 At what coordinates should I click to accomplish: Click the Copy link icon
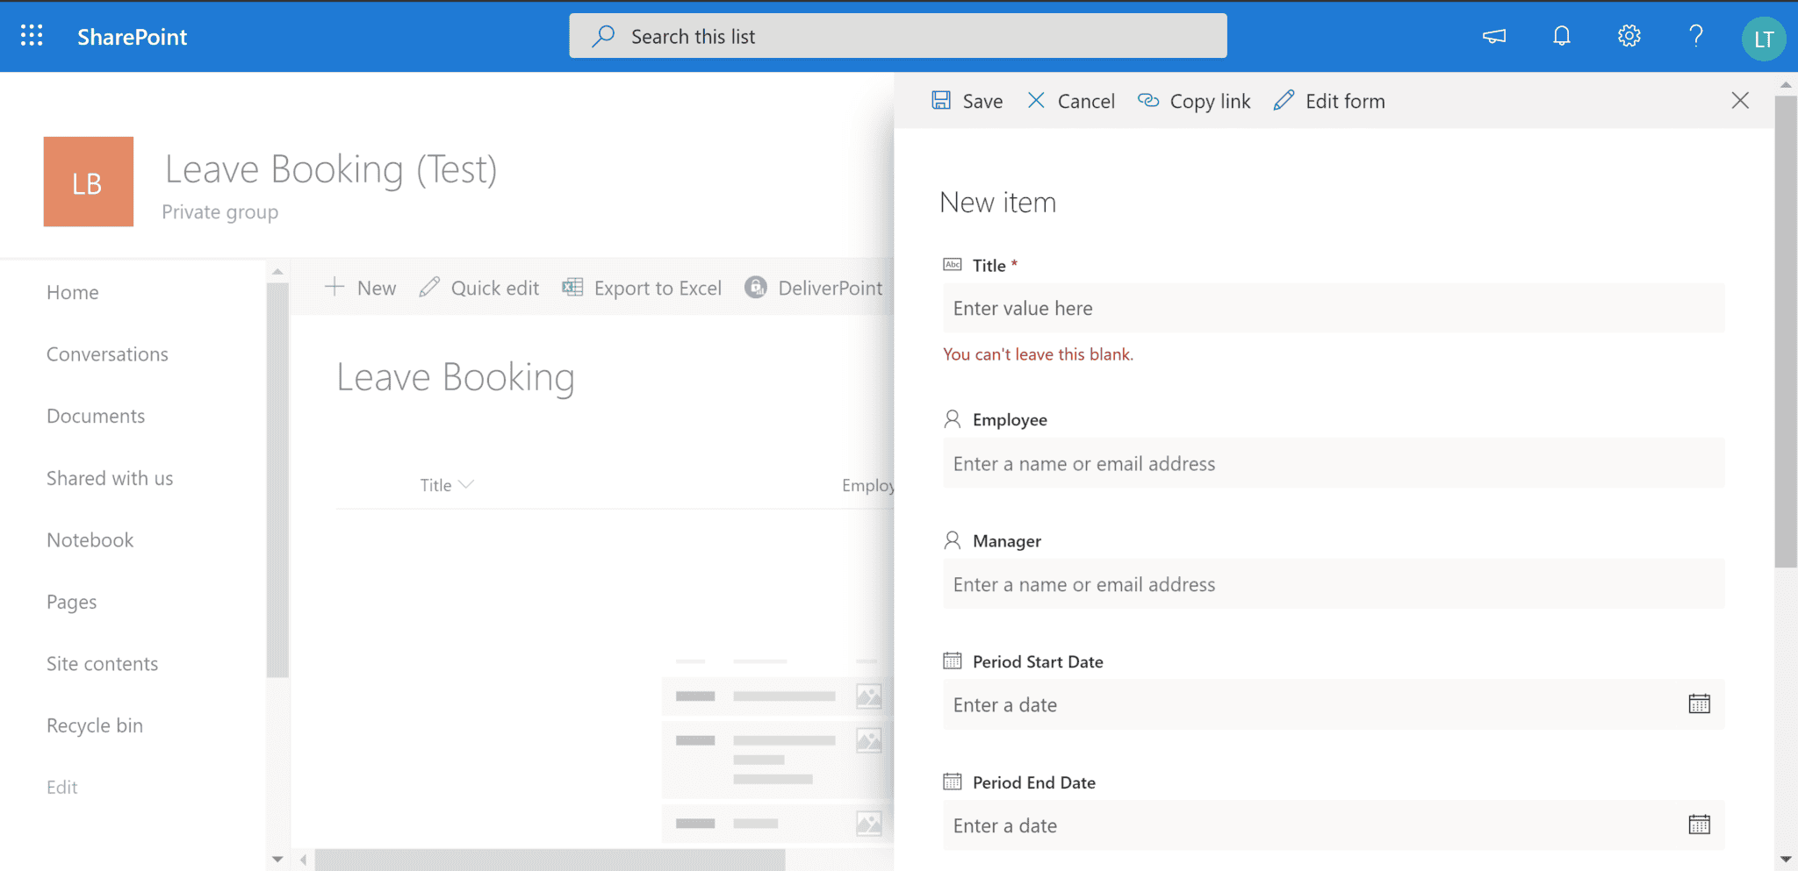coord(1148,100)
